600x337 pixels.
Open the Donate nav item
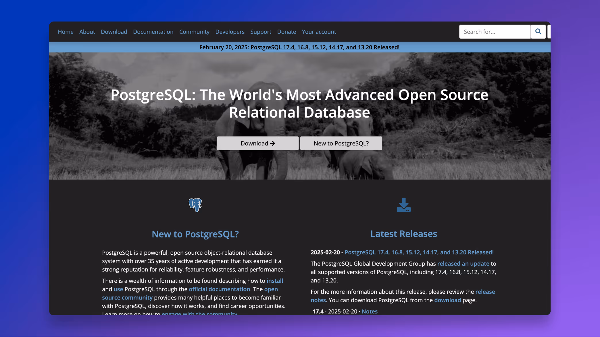[x=286, y=32]
